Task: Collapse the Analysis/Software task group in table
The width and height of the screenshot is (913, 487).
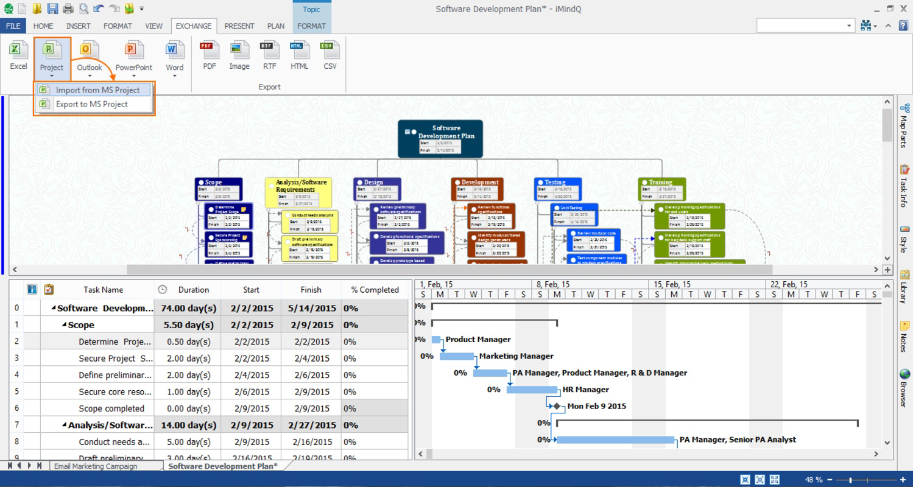Action: coord(64,426)
